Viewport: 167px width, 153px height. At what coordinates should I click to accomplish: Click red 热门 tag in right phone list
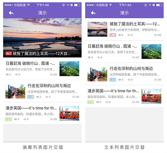point(113,35)
